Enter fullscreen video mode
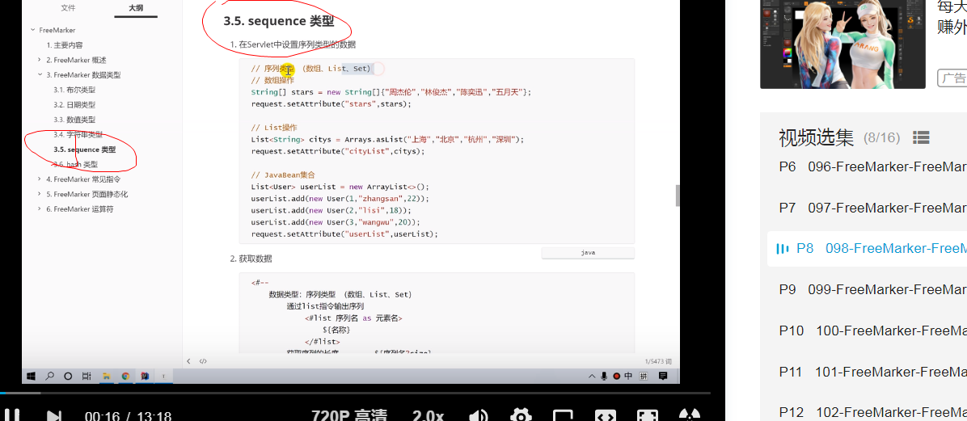Viewport: 967px width, 421px height. [x=647, y=416]
